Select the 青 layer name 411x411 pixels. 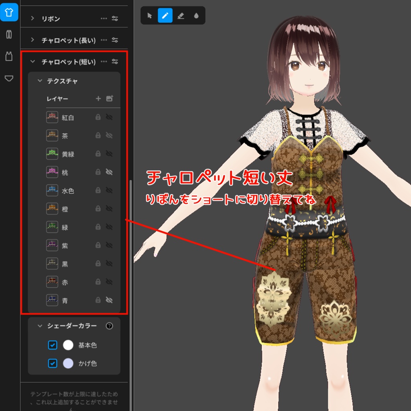[x=65, y=300]
